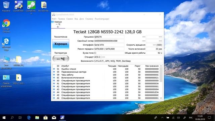Image resolution: width=215 pixels, height=121 pixels.
Task: Click the blue status icon for attribute 01
Action: (54, 69)
